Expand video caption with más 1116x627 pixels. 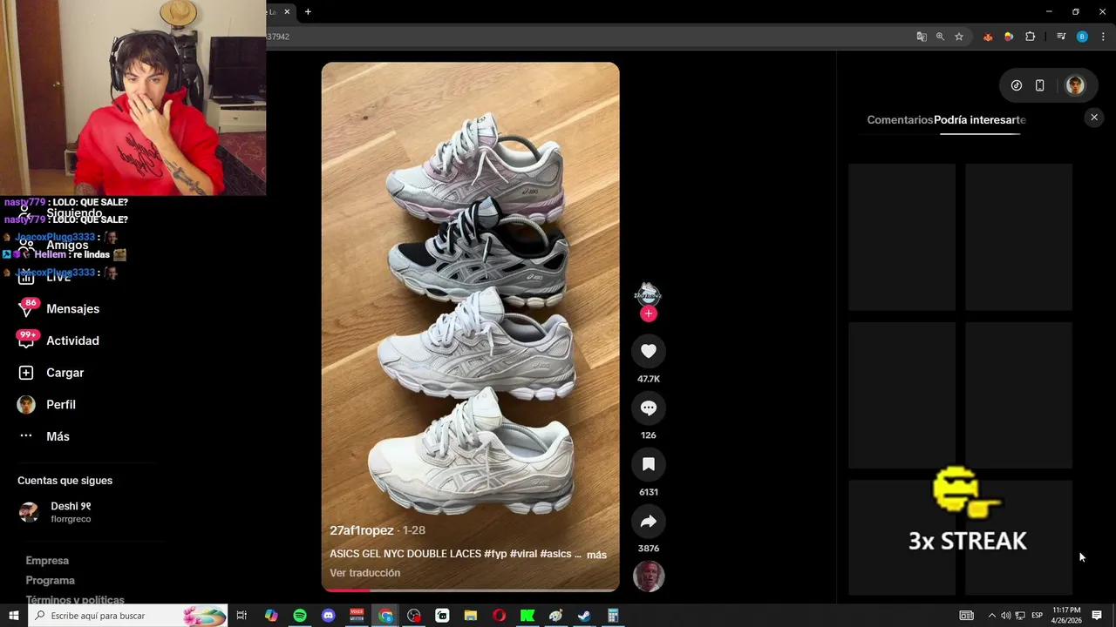pos(596,555)
